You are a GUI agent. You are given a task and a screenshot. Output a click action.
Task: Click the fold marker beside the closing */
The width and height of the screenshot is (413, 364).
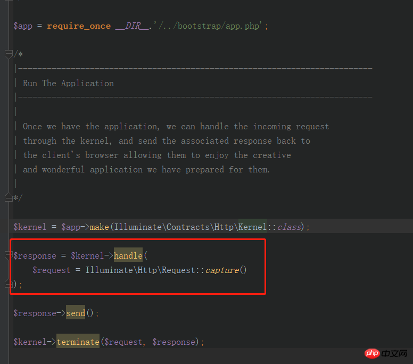pyautogui.click(x=9, y=197)
